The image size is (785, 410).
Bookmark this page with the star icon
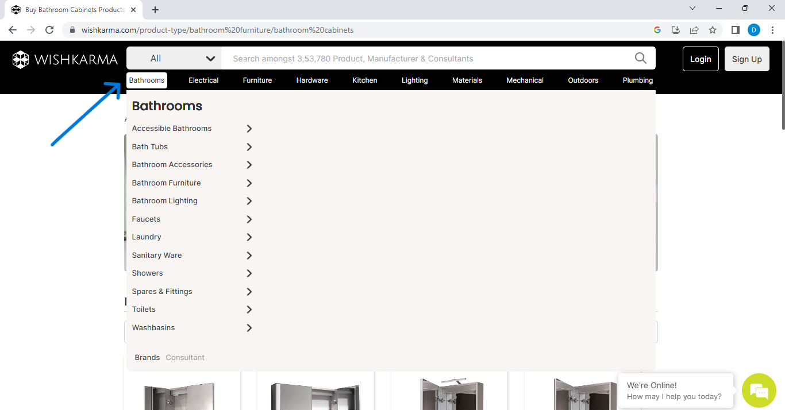(713, 30)
